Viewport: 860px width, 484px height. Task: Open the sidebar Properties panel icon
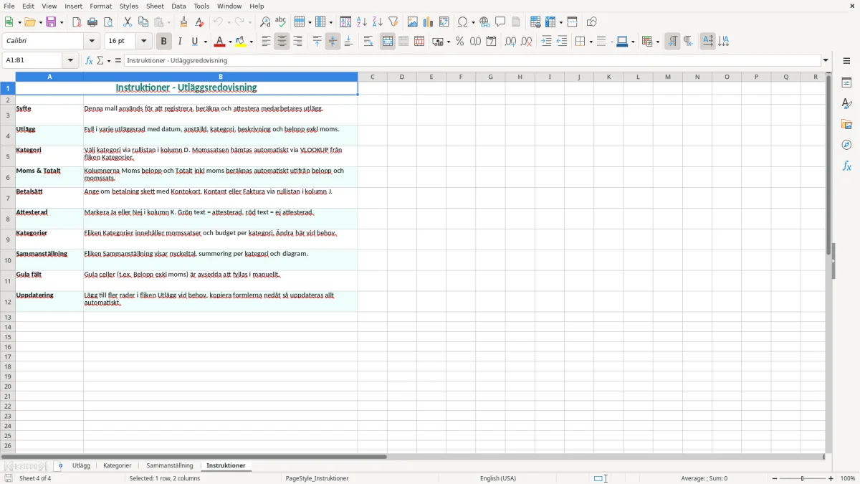coord(847,82)
